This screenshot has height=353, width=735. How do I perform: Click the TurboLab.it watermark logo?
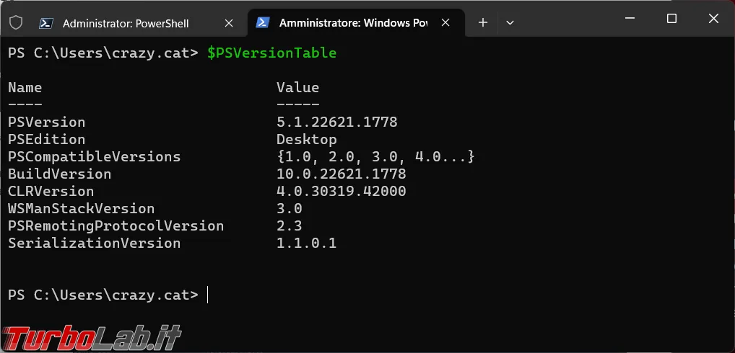92,338
